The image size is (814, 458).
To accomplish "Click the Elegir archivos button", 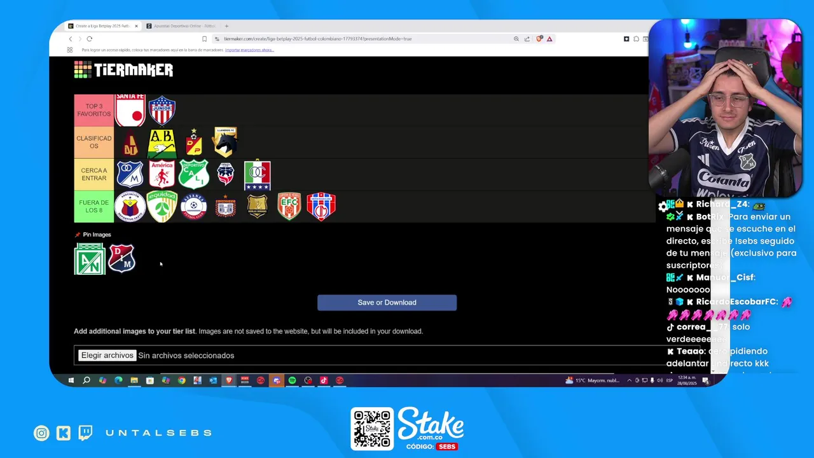I will [107, 356].
